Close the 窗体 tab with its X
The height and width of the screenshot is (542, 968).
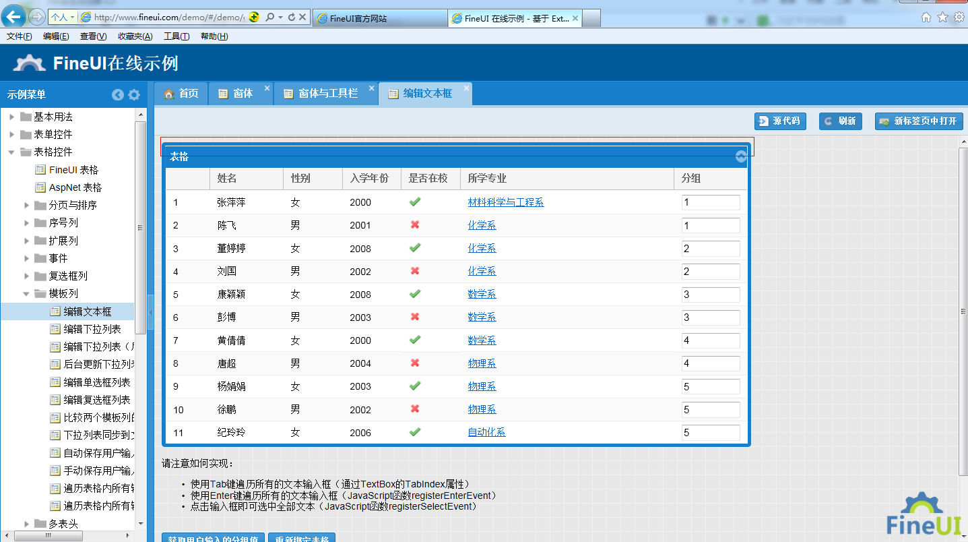pyautogui.click(x=267, y=88)
